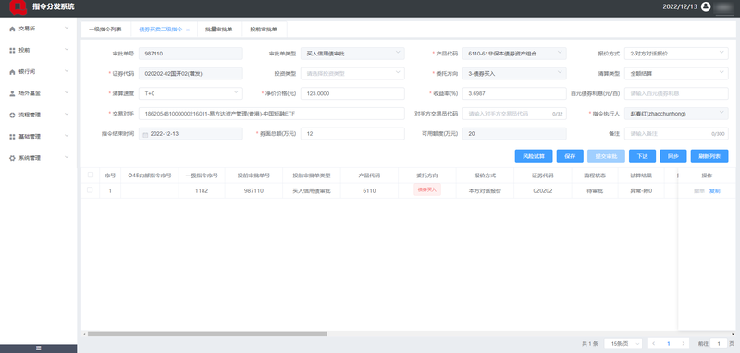The height and width of the screenshot is (353, 740).
Task: Click the 前往 page number input
Action: click(719, 344)
